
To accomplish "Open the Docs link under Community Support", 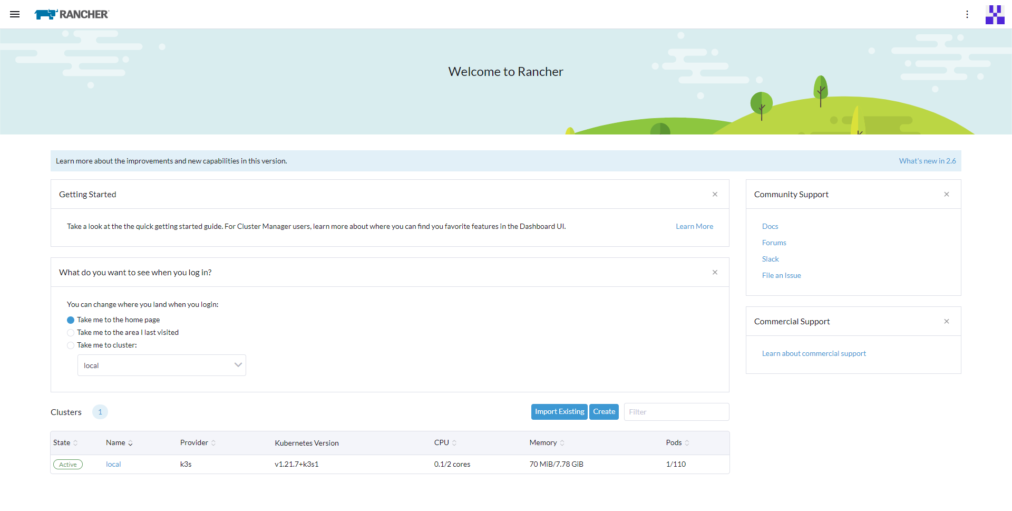I will (x=770, y=226).
